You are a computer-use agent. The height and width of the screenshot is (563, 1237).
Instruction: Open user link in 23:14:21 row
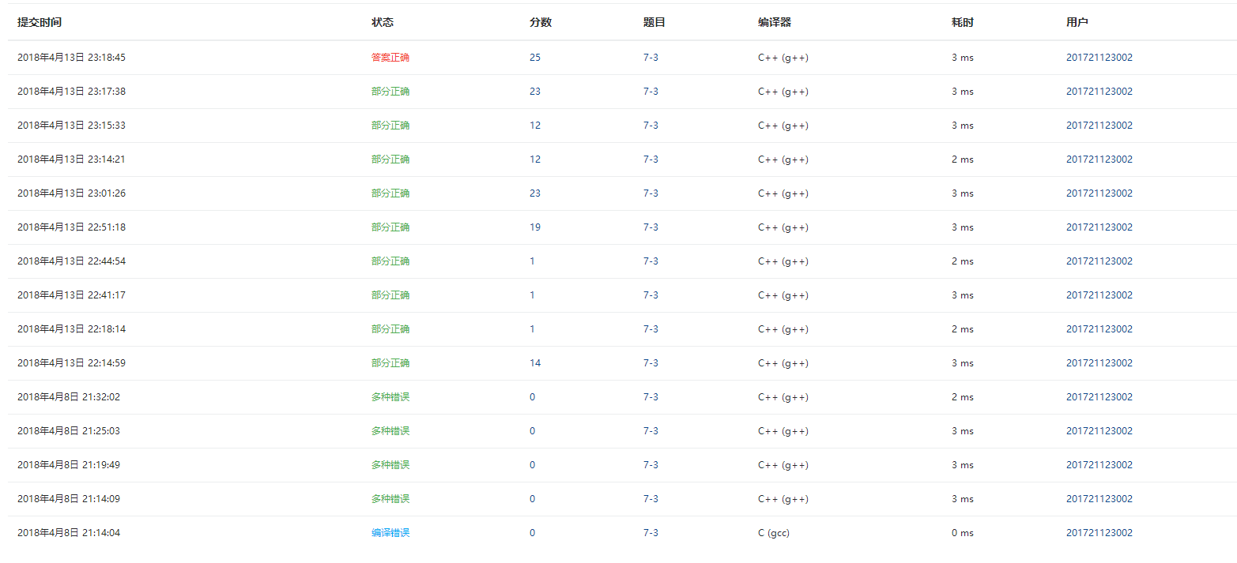1099,160
